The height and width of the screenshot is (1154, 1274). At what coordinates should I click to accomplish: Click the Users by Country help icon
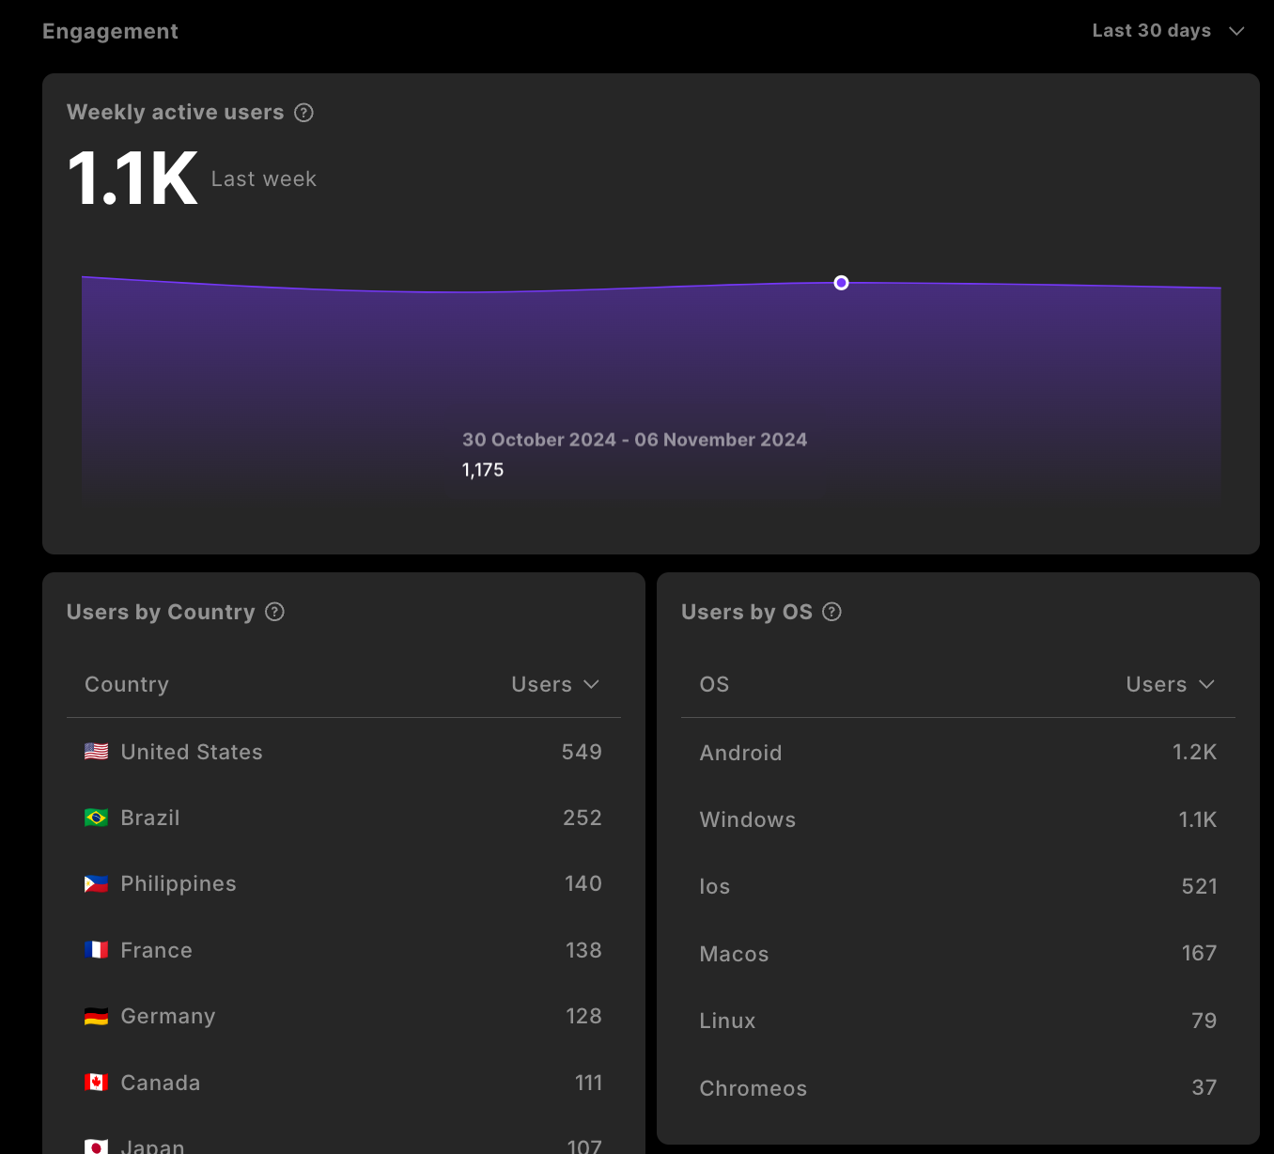[274, 612]
